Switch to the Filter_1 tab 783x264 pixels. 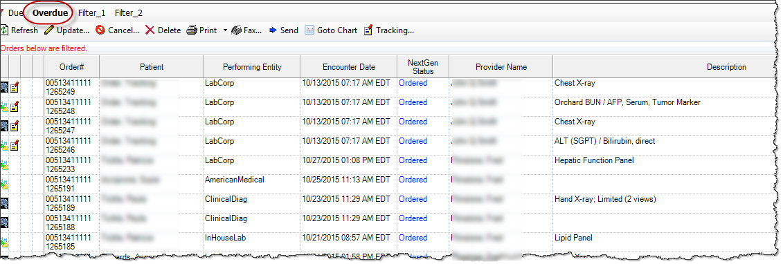pyautogui.click(x=92, y=13)
